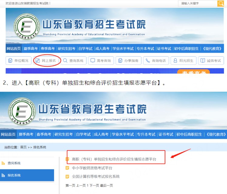Open 自学考试 in upper navigation bar
The width and height of the screenshot is (227, 194).
click(85, 48)
